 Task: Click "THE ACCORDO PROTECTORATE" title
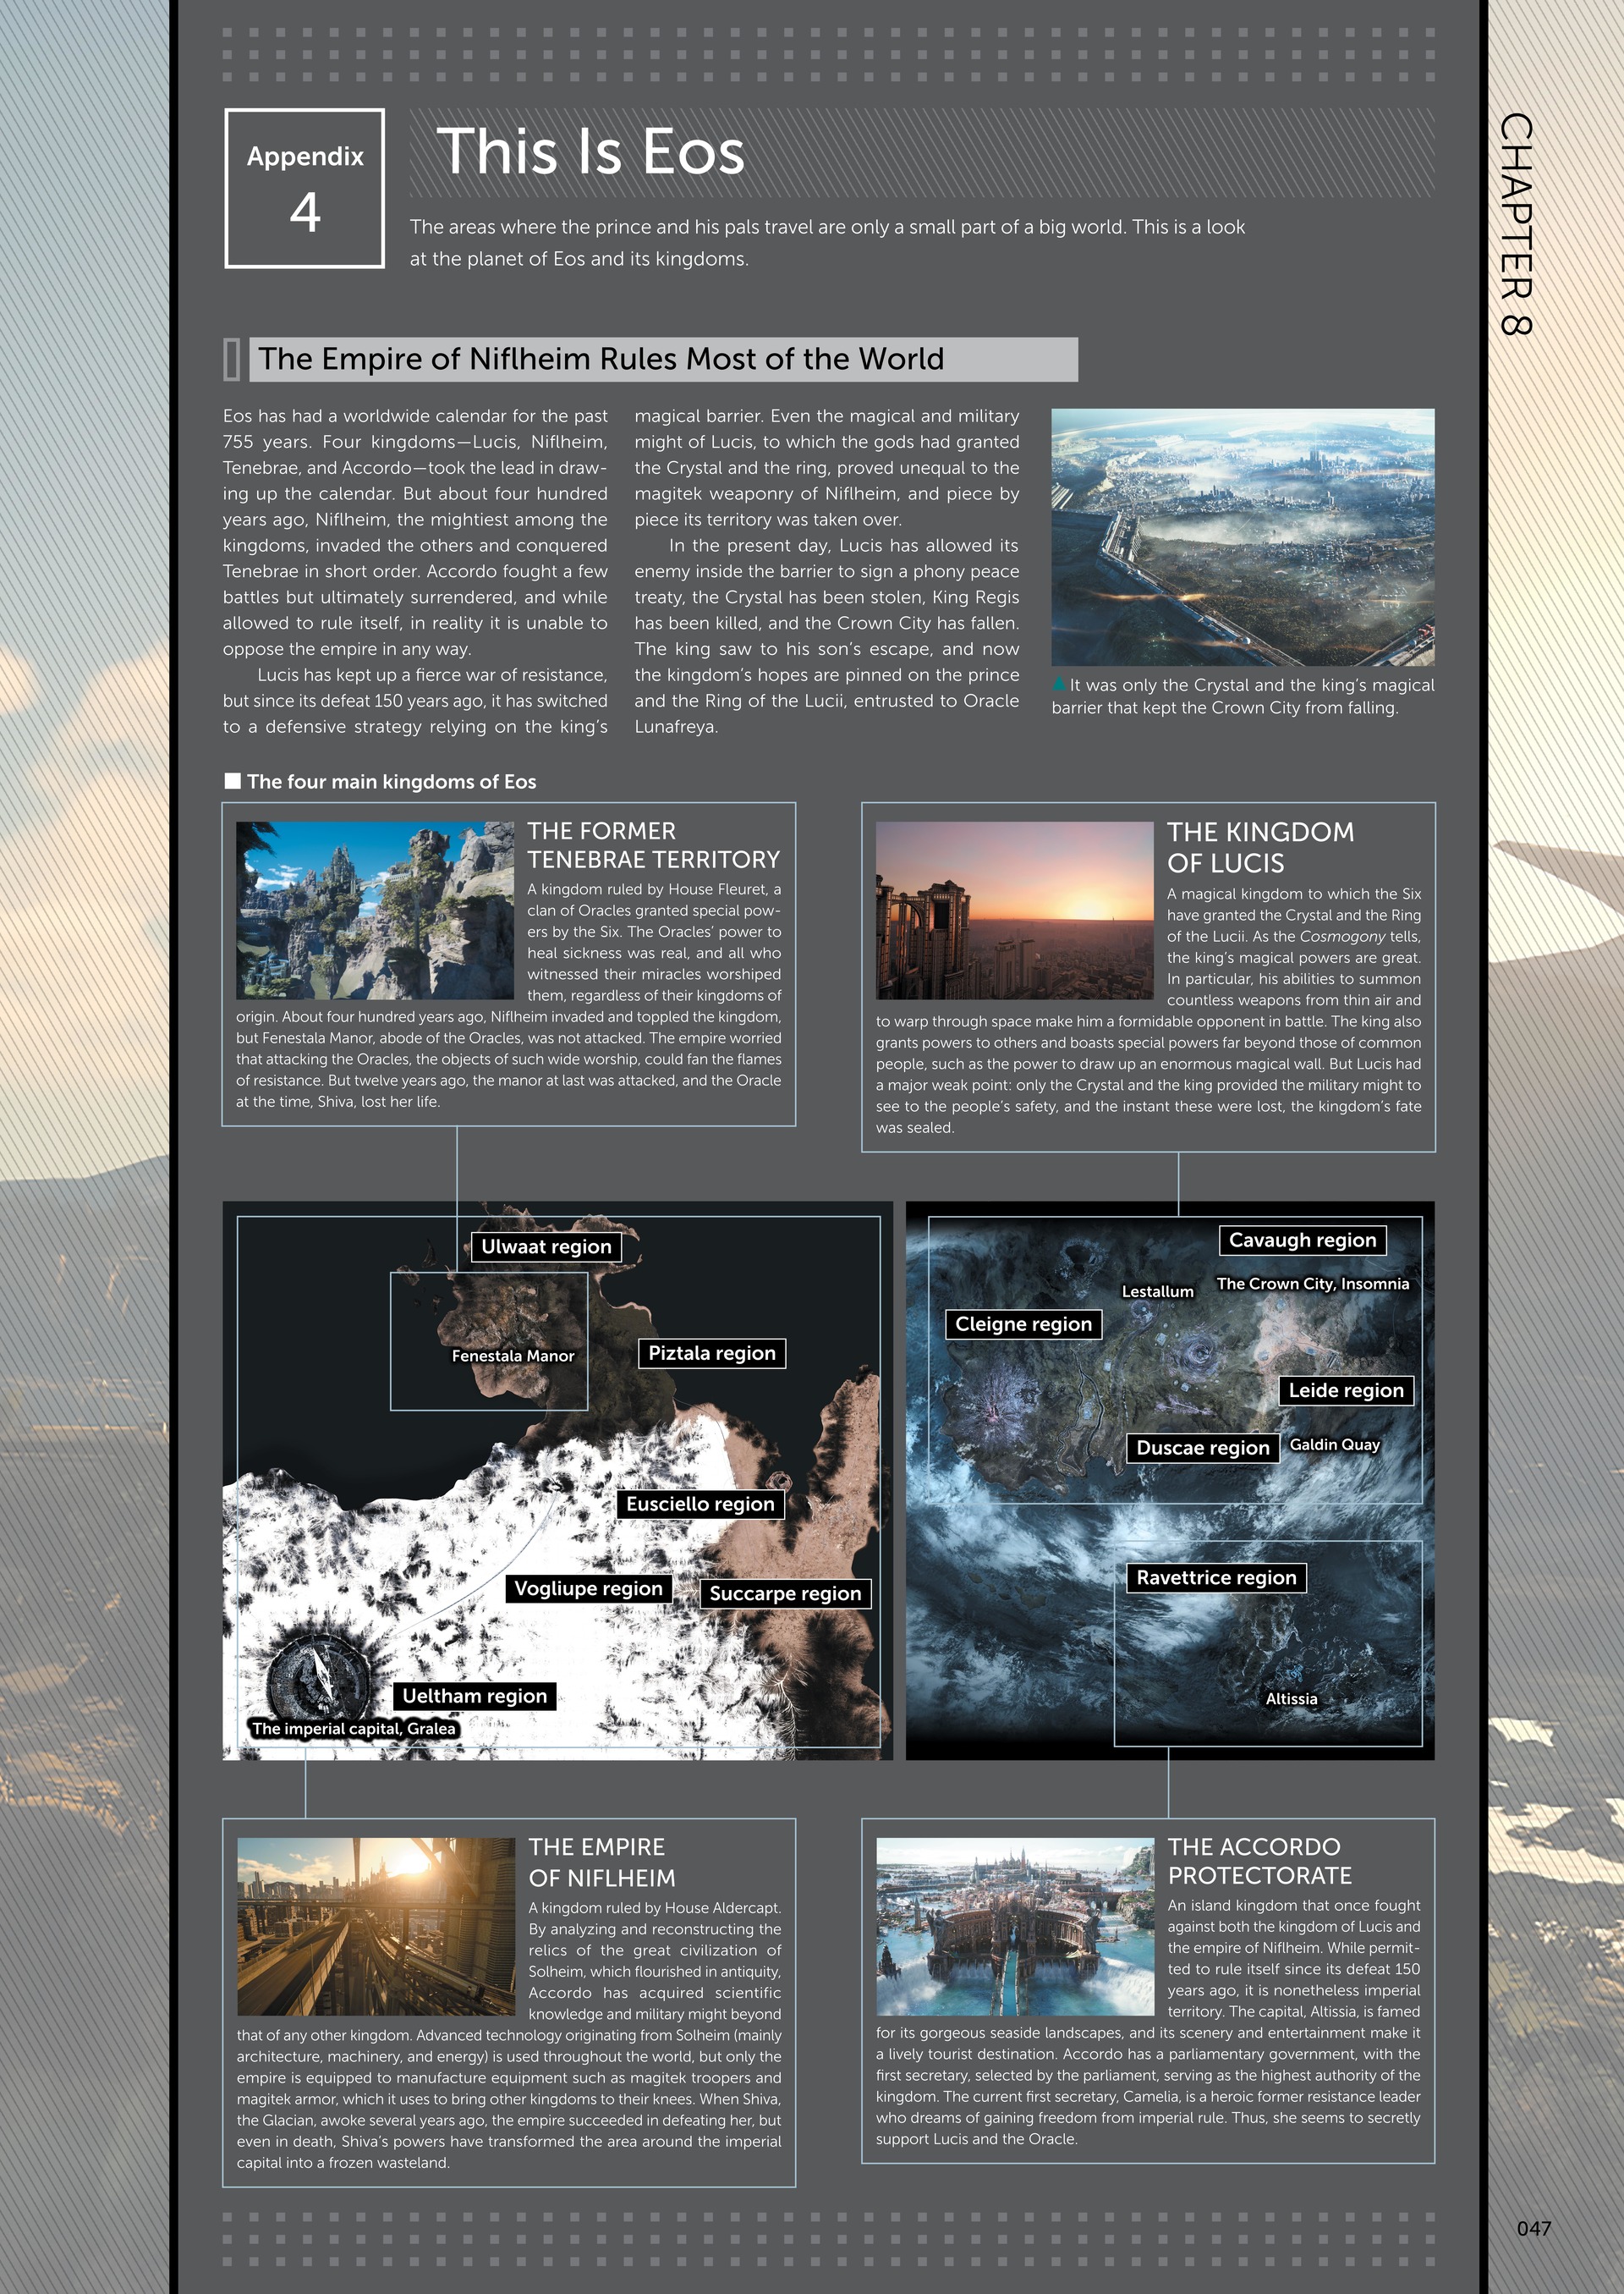coord(1260,1861)
